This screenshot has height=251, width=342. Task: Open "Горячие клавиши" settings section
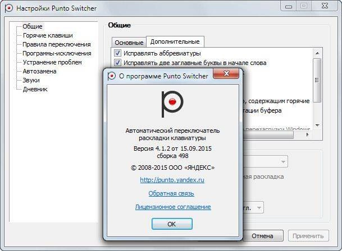pos(48,35)
